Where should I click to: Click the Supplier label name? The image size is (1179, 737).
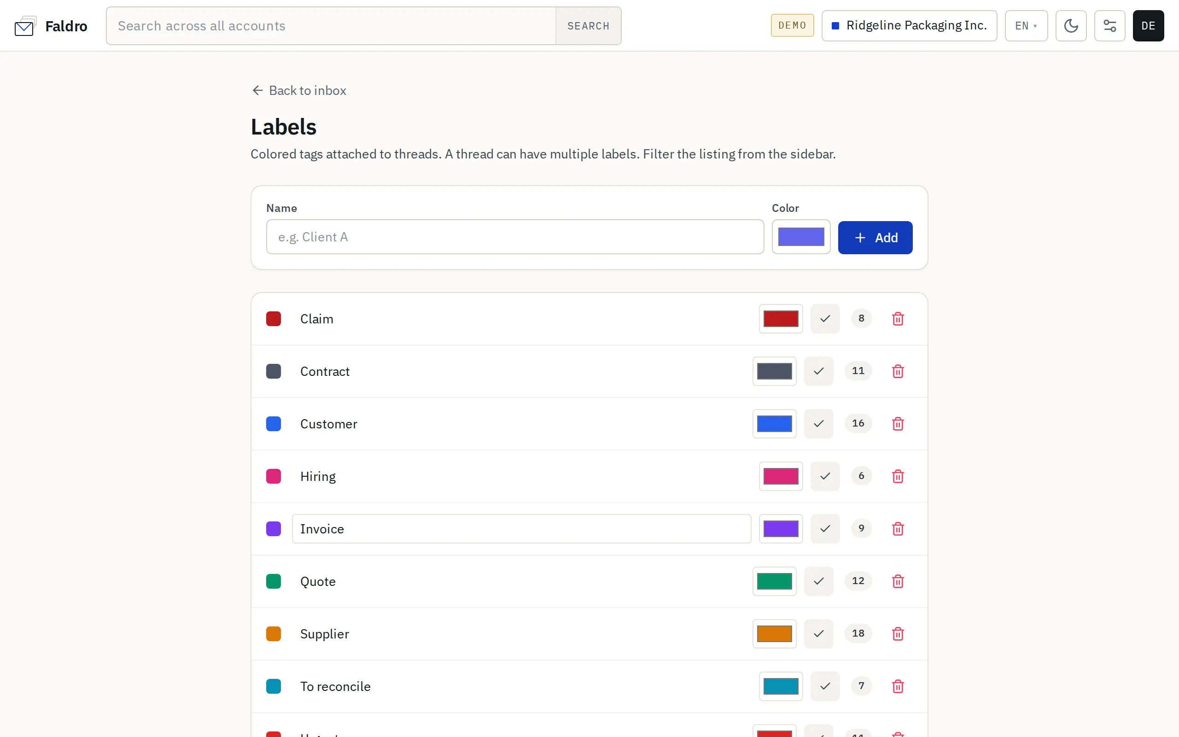coord(325,634)
